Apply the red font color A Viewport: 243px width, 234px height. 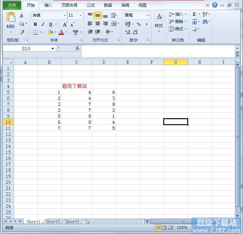pyautogui.click(x=61, y=32)
